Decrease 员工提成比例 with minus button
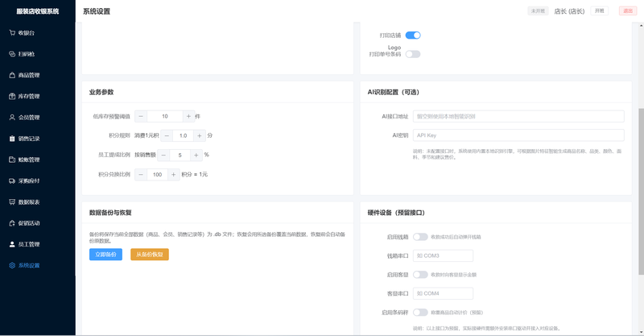Image resolution: width=644 pixels, height=336 pixels. (x=163, y=155)
